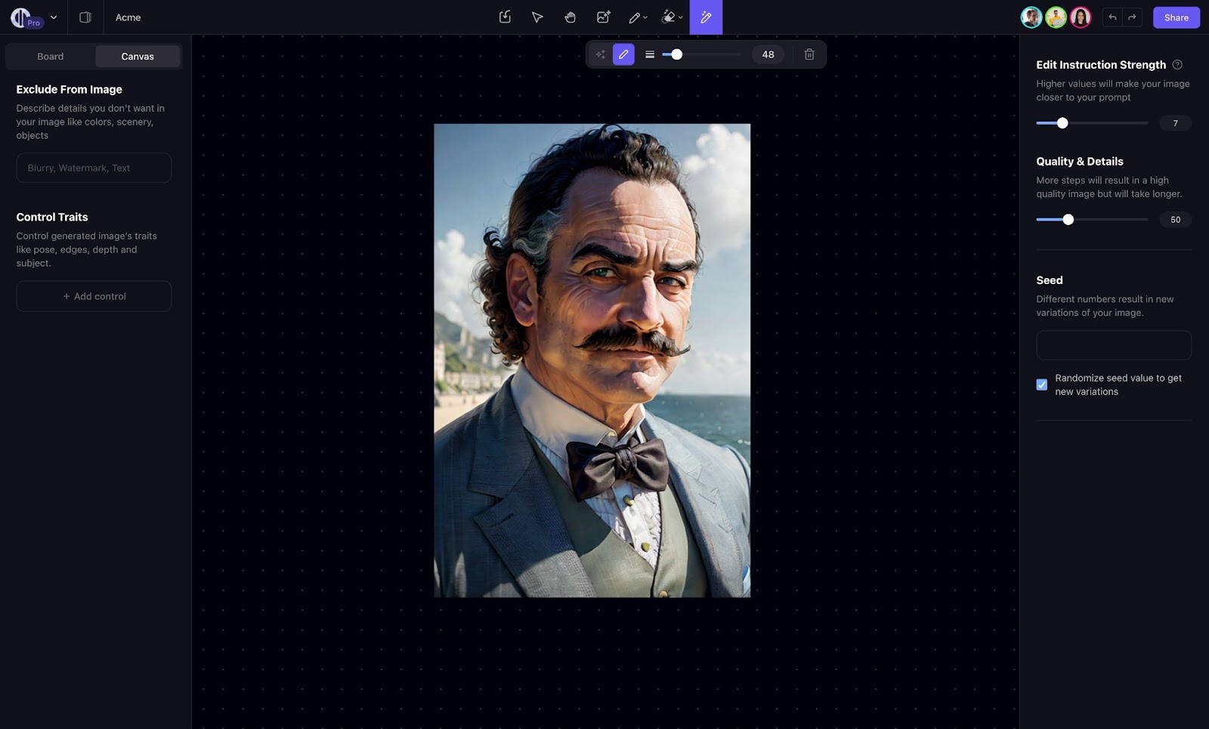Select the magic eraser tool

pos(668,17)
